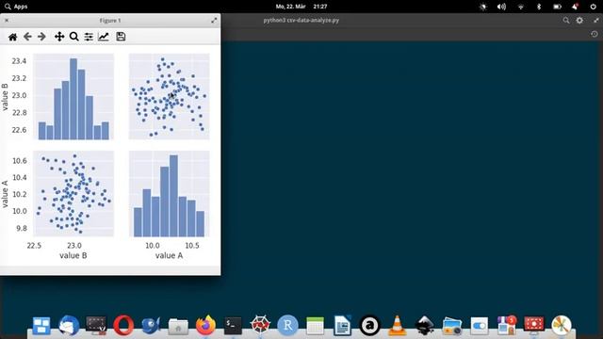This screenshot has width=603, height=339.
Task: Go back to the previous plot view
Action: coord(27,37)
